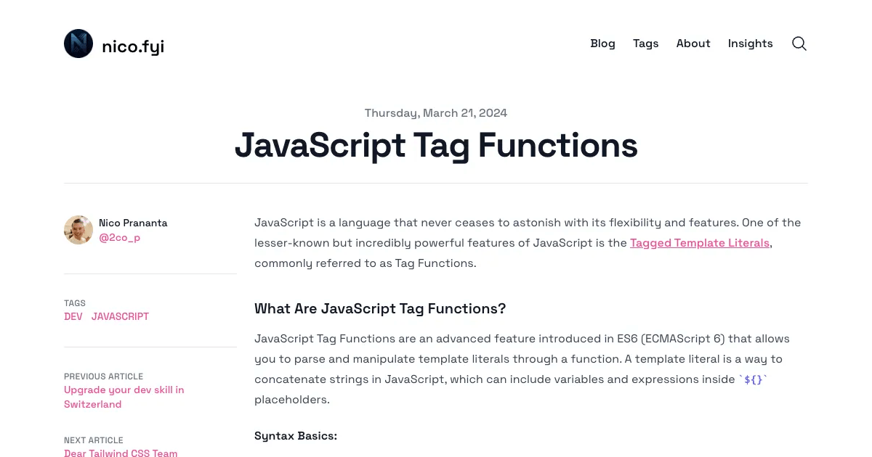This screenshot has height=457, width=872.
Task: Click the Syntax Basics: subheading
Action: click(x=296, y=436)
